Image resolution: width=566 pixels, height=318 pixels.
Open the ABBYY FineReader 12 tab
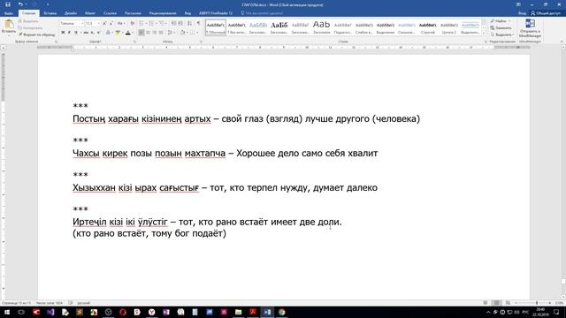click(x=216, y=13)
